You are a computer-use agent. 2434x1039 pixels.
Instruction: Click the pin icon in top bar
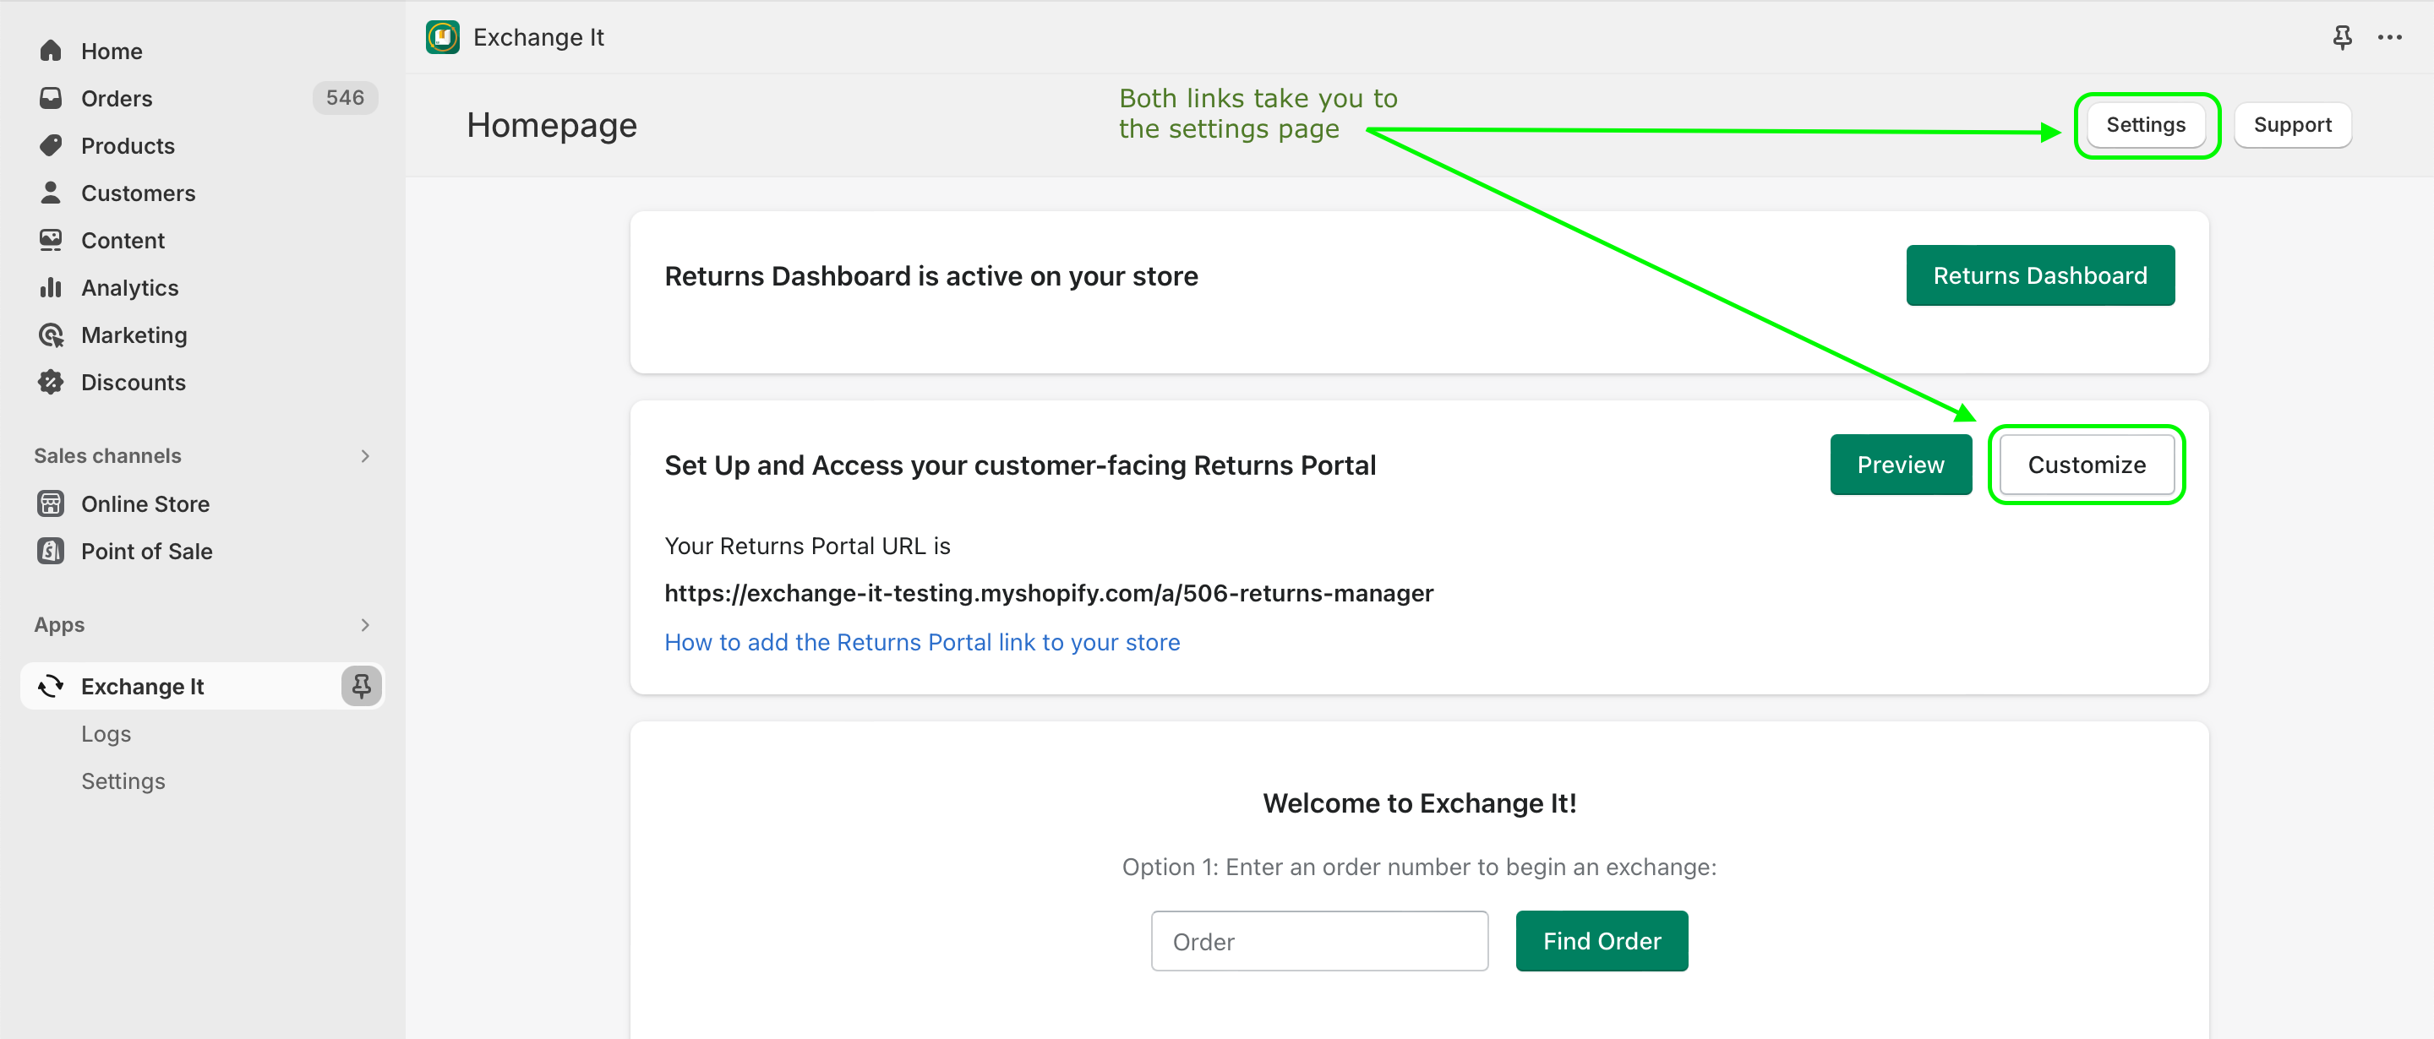2343,37
